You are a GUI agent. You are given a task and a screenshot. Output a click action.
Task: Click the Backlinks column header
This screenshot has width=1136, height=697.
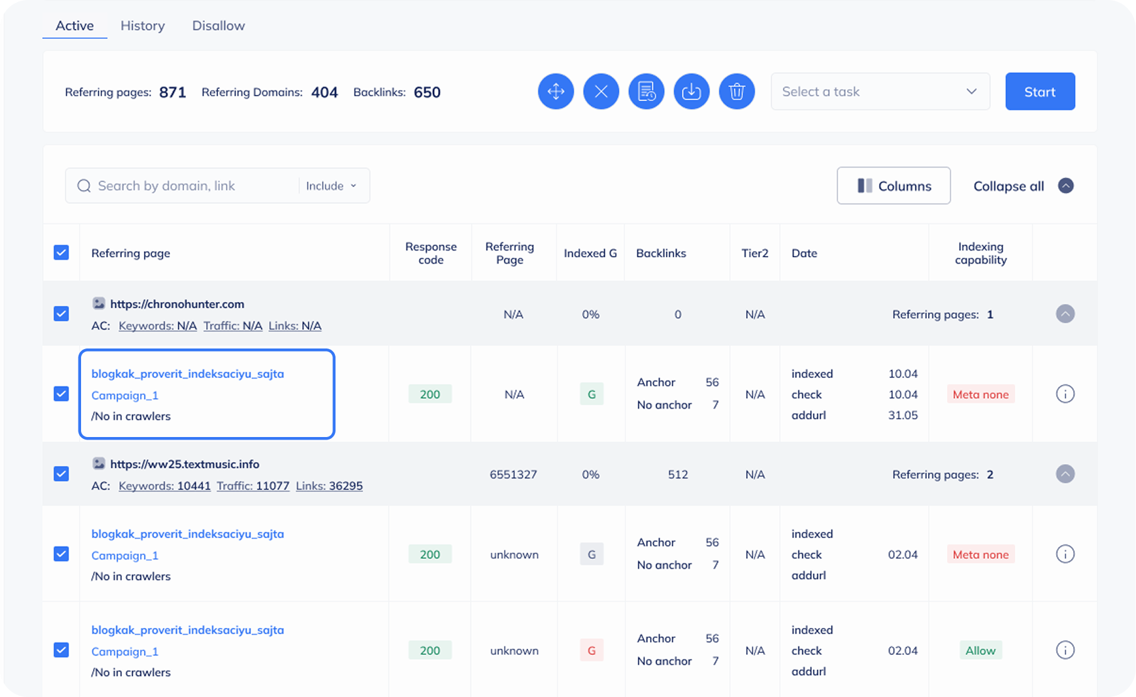(661, 253)
